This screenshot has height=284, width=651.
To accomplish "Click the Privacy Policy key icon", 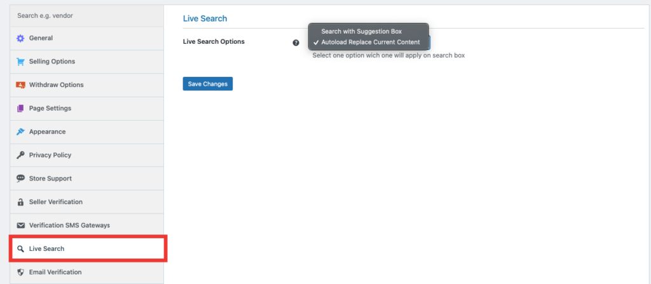I will (20, 155).
